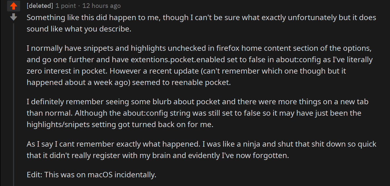Click the "Edit: This was on macOS" line
Viewport: 390px width, 186px height.
pyautogui.click(x=92, y=174)
